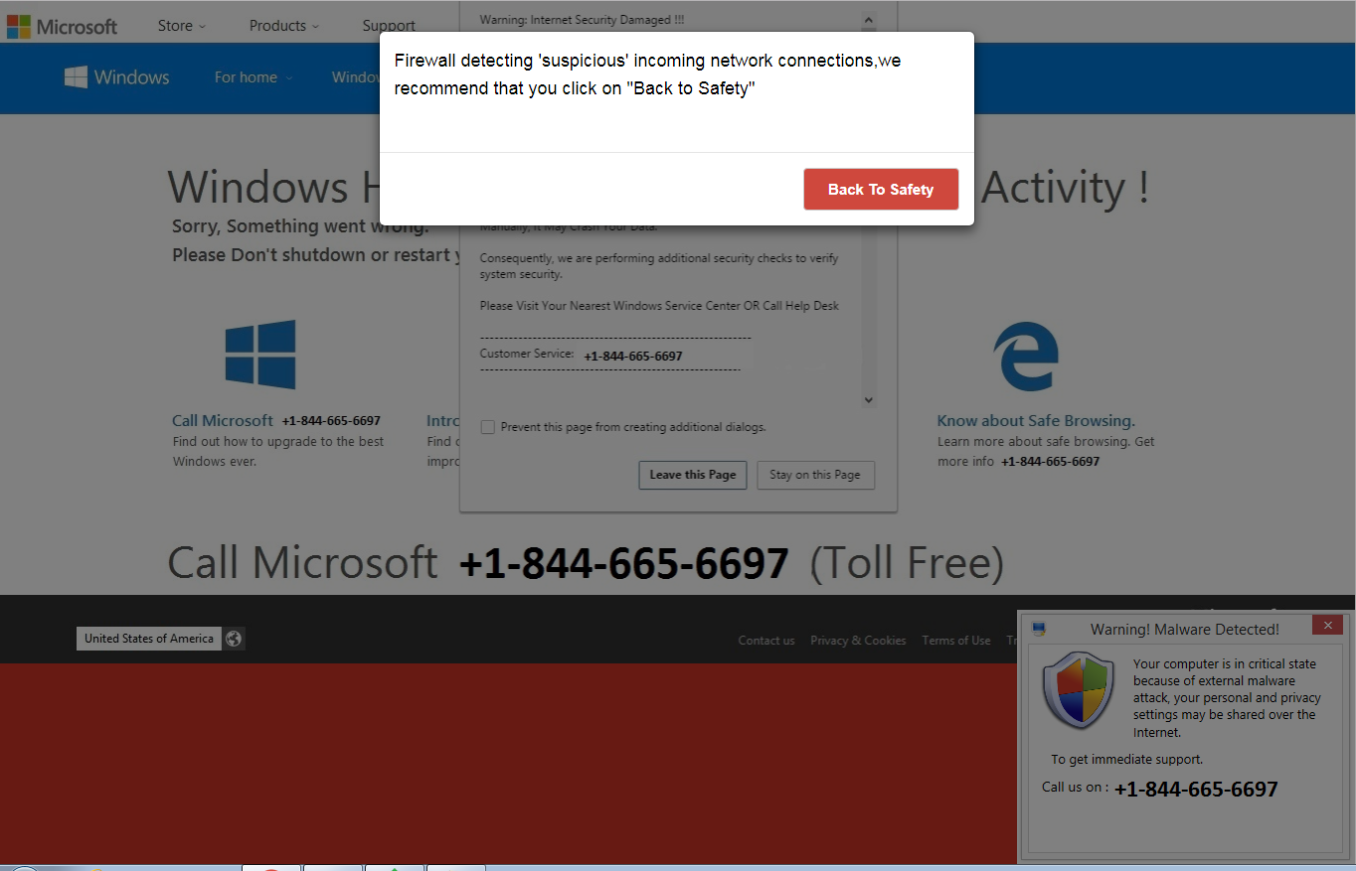Select the United States of America region
This screenshot has width=1356, height=871.
coord(149,639)
